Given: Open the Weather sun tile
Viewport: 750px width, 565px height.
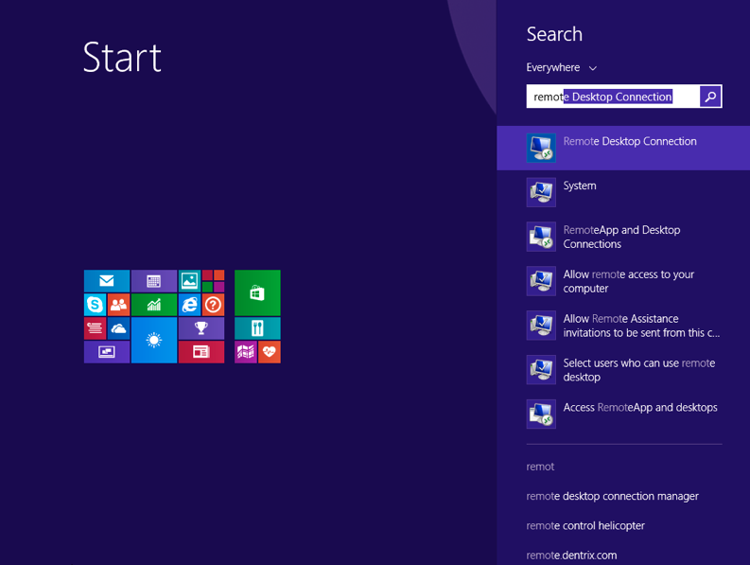Looking at the screenshot, I should click(x=153, y=340).
